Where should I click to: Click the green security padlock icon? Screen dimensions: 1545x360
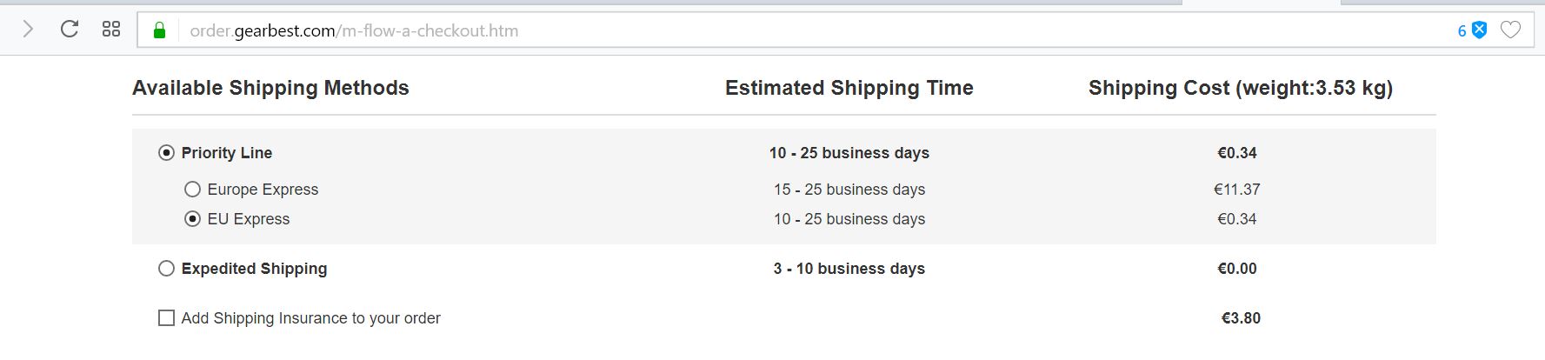click(159, 31)
